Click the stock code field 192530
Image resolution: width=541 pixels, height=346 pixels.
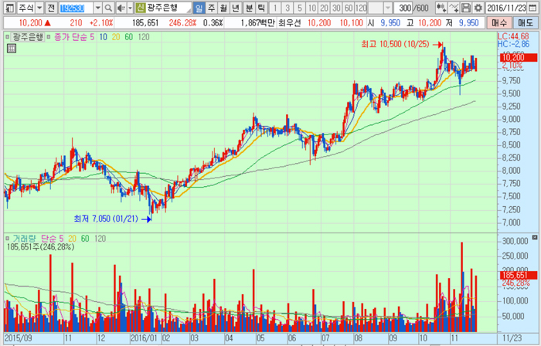(x=76, y=8)
